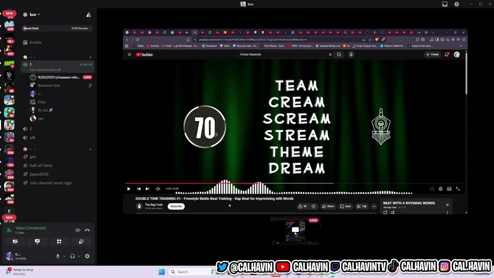Skip to the previous video
Image resolution: width=494 pixels, height=278 pixels.
pos(139,189)
